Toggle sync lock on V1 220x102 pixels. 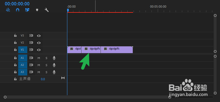31,49
